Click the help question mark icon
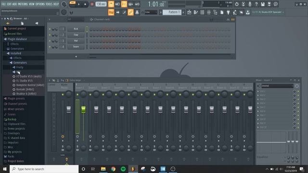The image size is (308, 173). tap(256, 4)
